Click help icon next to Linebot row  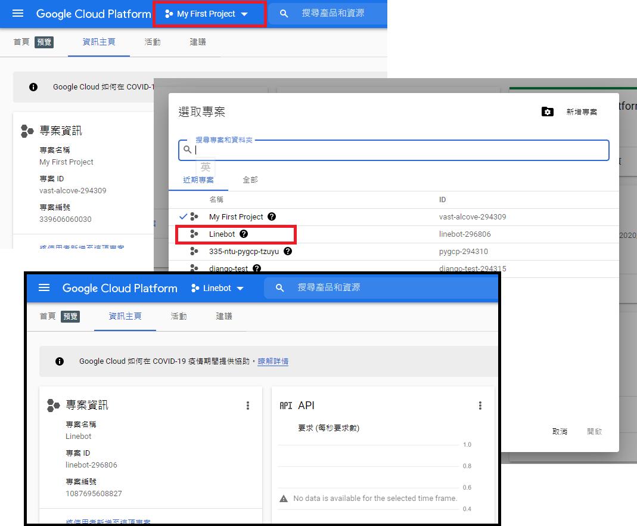coord(244,234)
